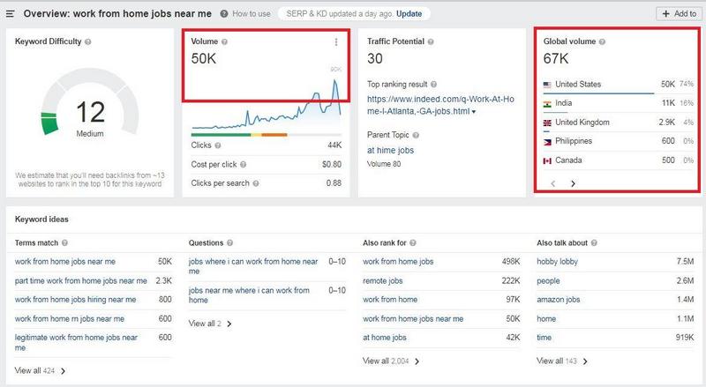The width and height of the screenshot is (706, 387).
Task: Click the help icon next to Clicks per search
Action: point(254,182)
